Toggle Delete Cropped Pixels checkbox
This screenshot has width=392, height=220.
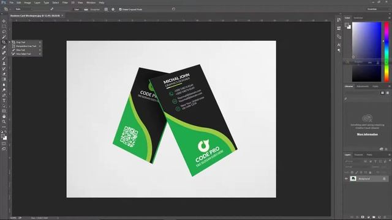[120, 9]
